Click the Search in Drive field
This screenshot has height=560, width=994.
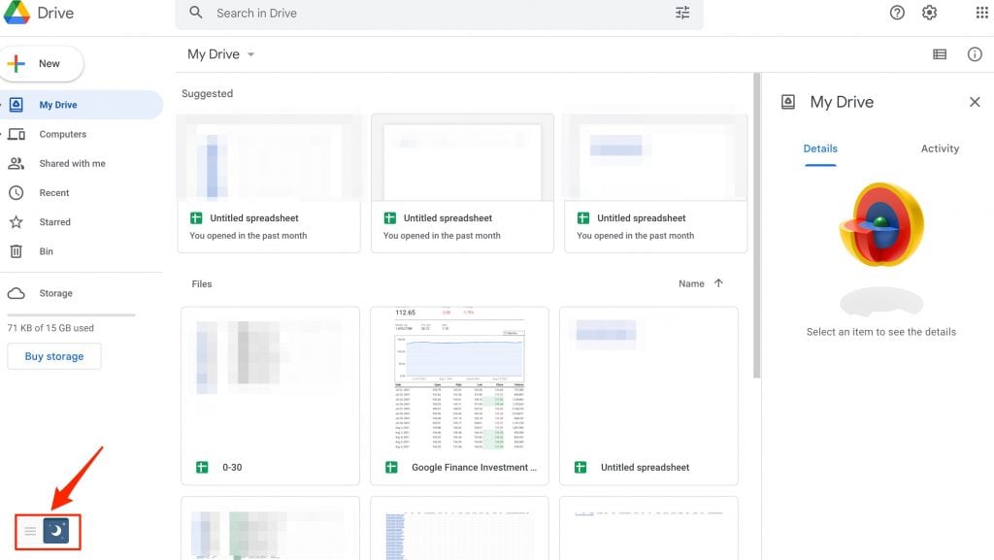pos(440,14)
